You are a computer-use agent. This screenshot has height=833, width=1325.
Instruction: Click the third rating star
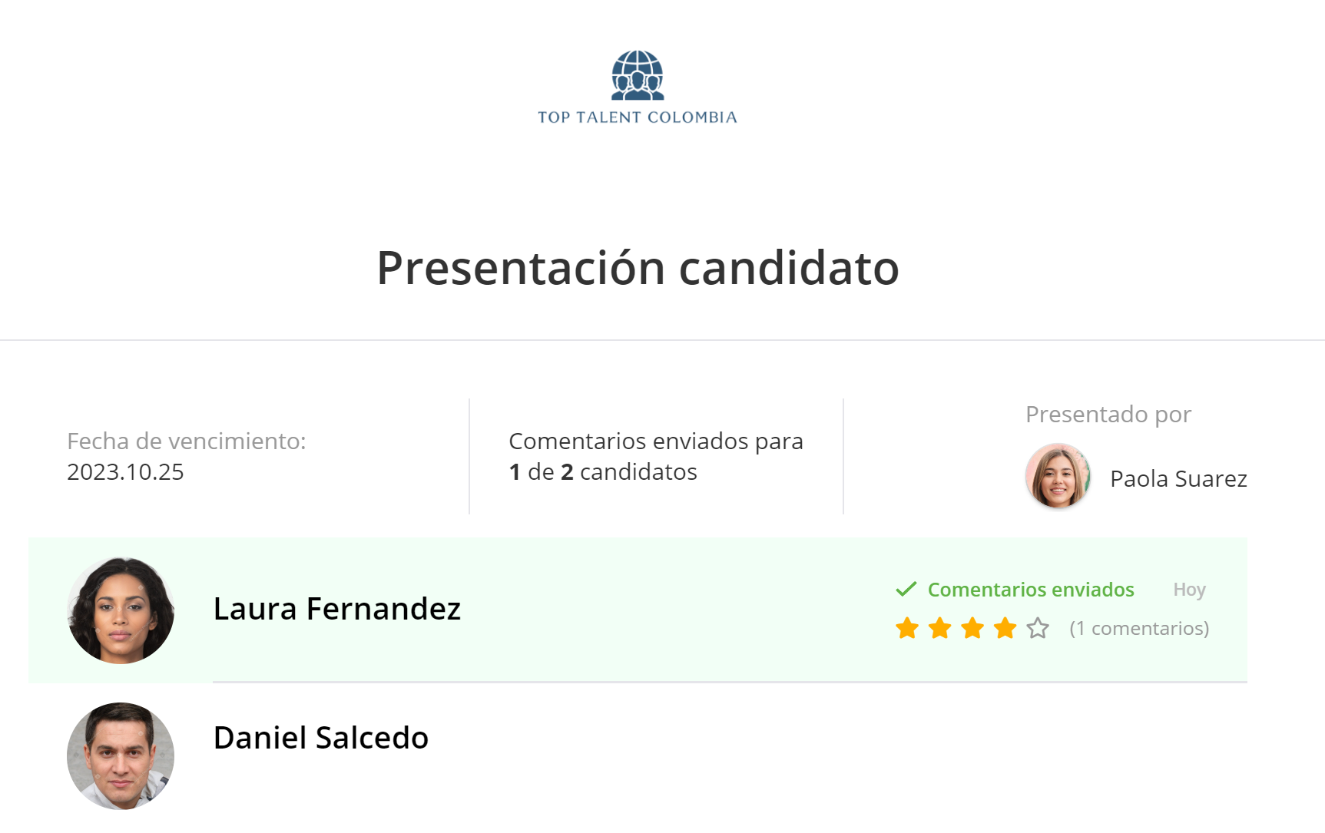pyautogui.click(x=972, y=628)
